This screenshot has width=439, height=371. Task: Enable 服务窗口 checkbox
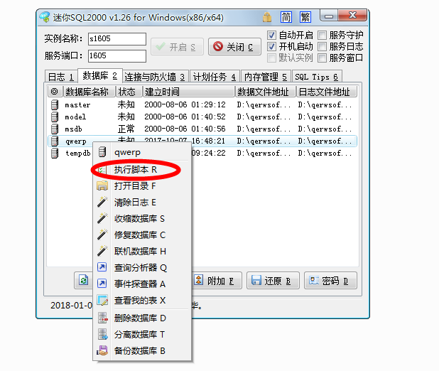pyautogui.click(x=323, y=58)
